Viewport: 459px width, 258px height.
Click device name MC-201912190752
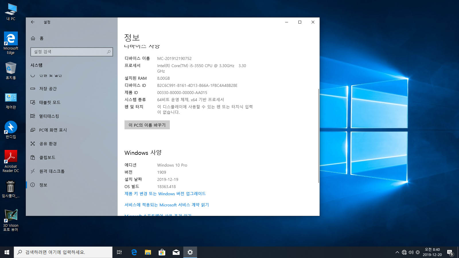(174, 58)
